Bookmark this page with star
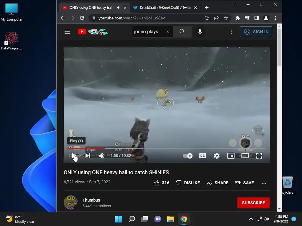The width and height of the screenshot is (302, 226). [226, 18]
